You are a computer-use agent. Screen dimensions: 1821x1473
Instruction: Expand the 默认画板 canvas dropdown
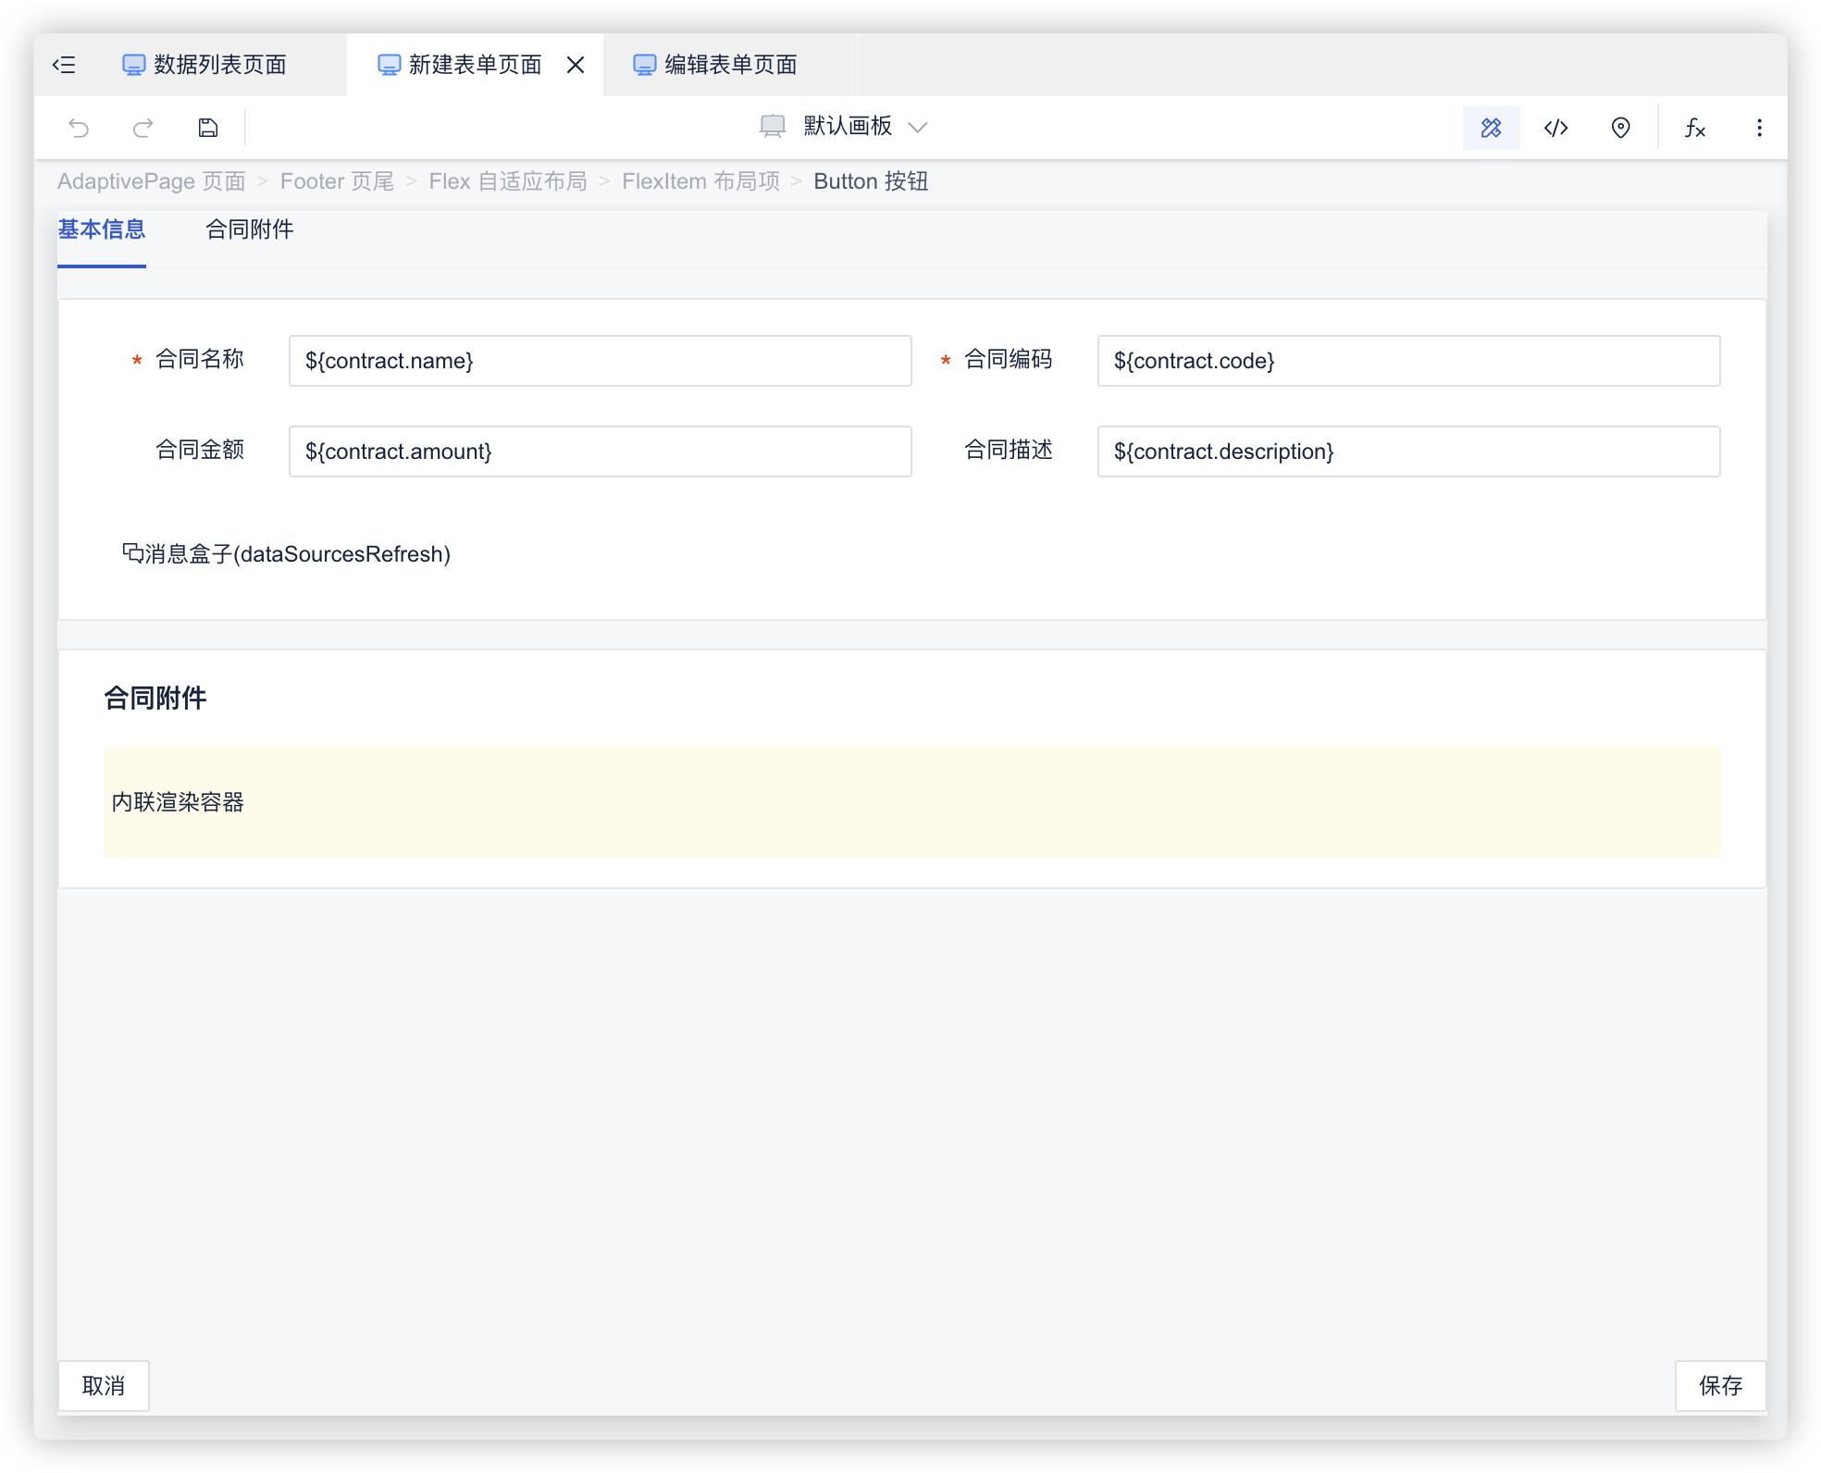pyautogui.click(x=844, y=127)
